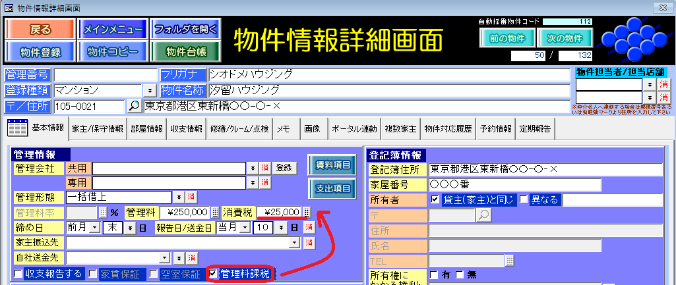676x285 pixels.
Task: Enable the 収支報告する checkbox
Action: tap(18, 273)
